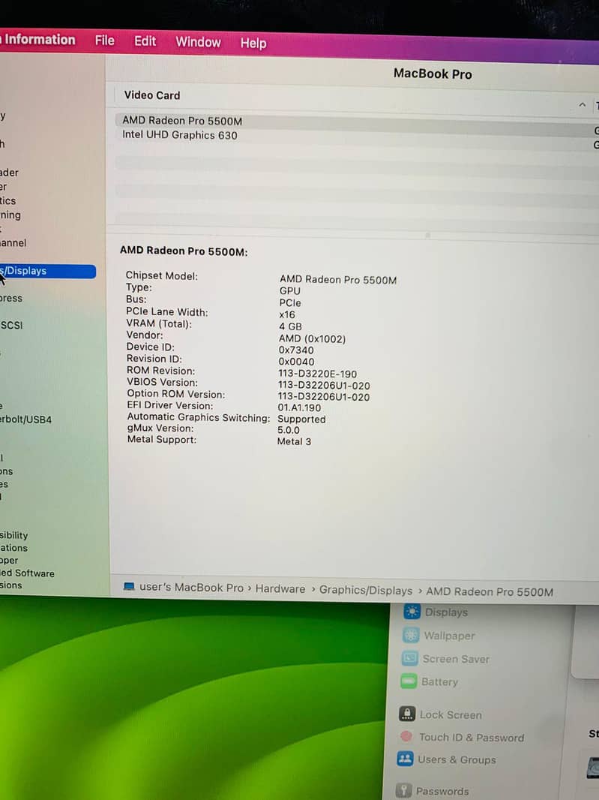Click the Battery icon in System Settings
The width and height of the screenshot is (599, 800).
click(409, 681)
